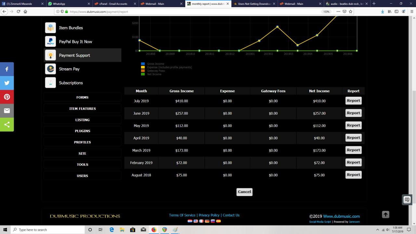Expand the FORMS section

coord(82,97)
